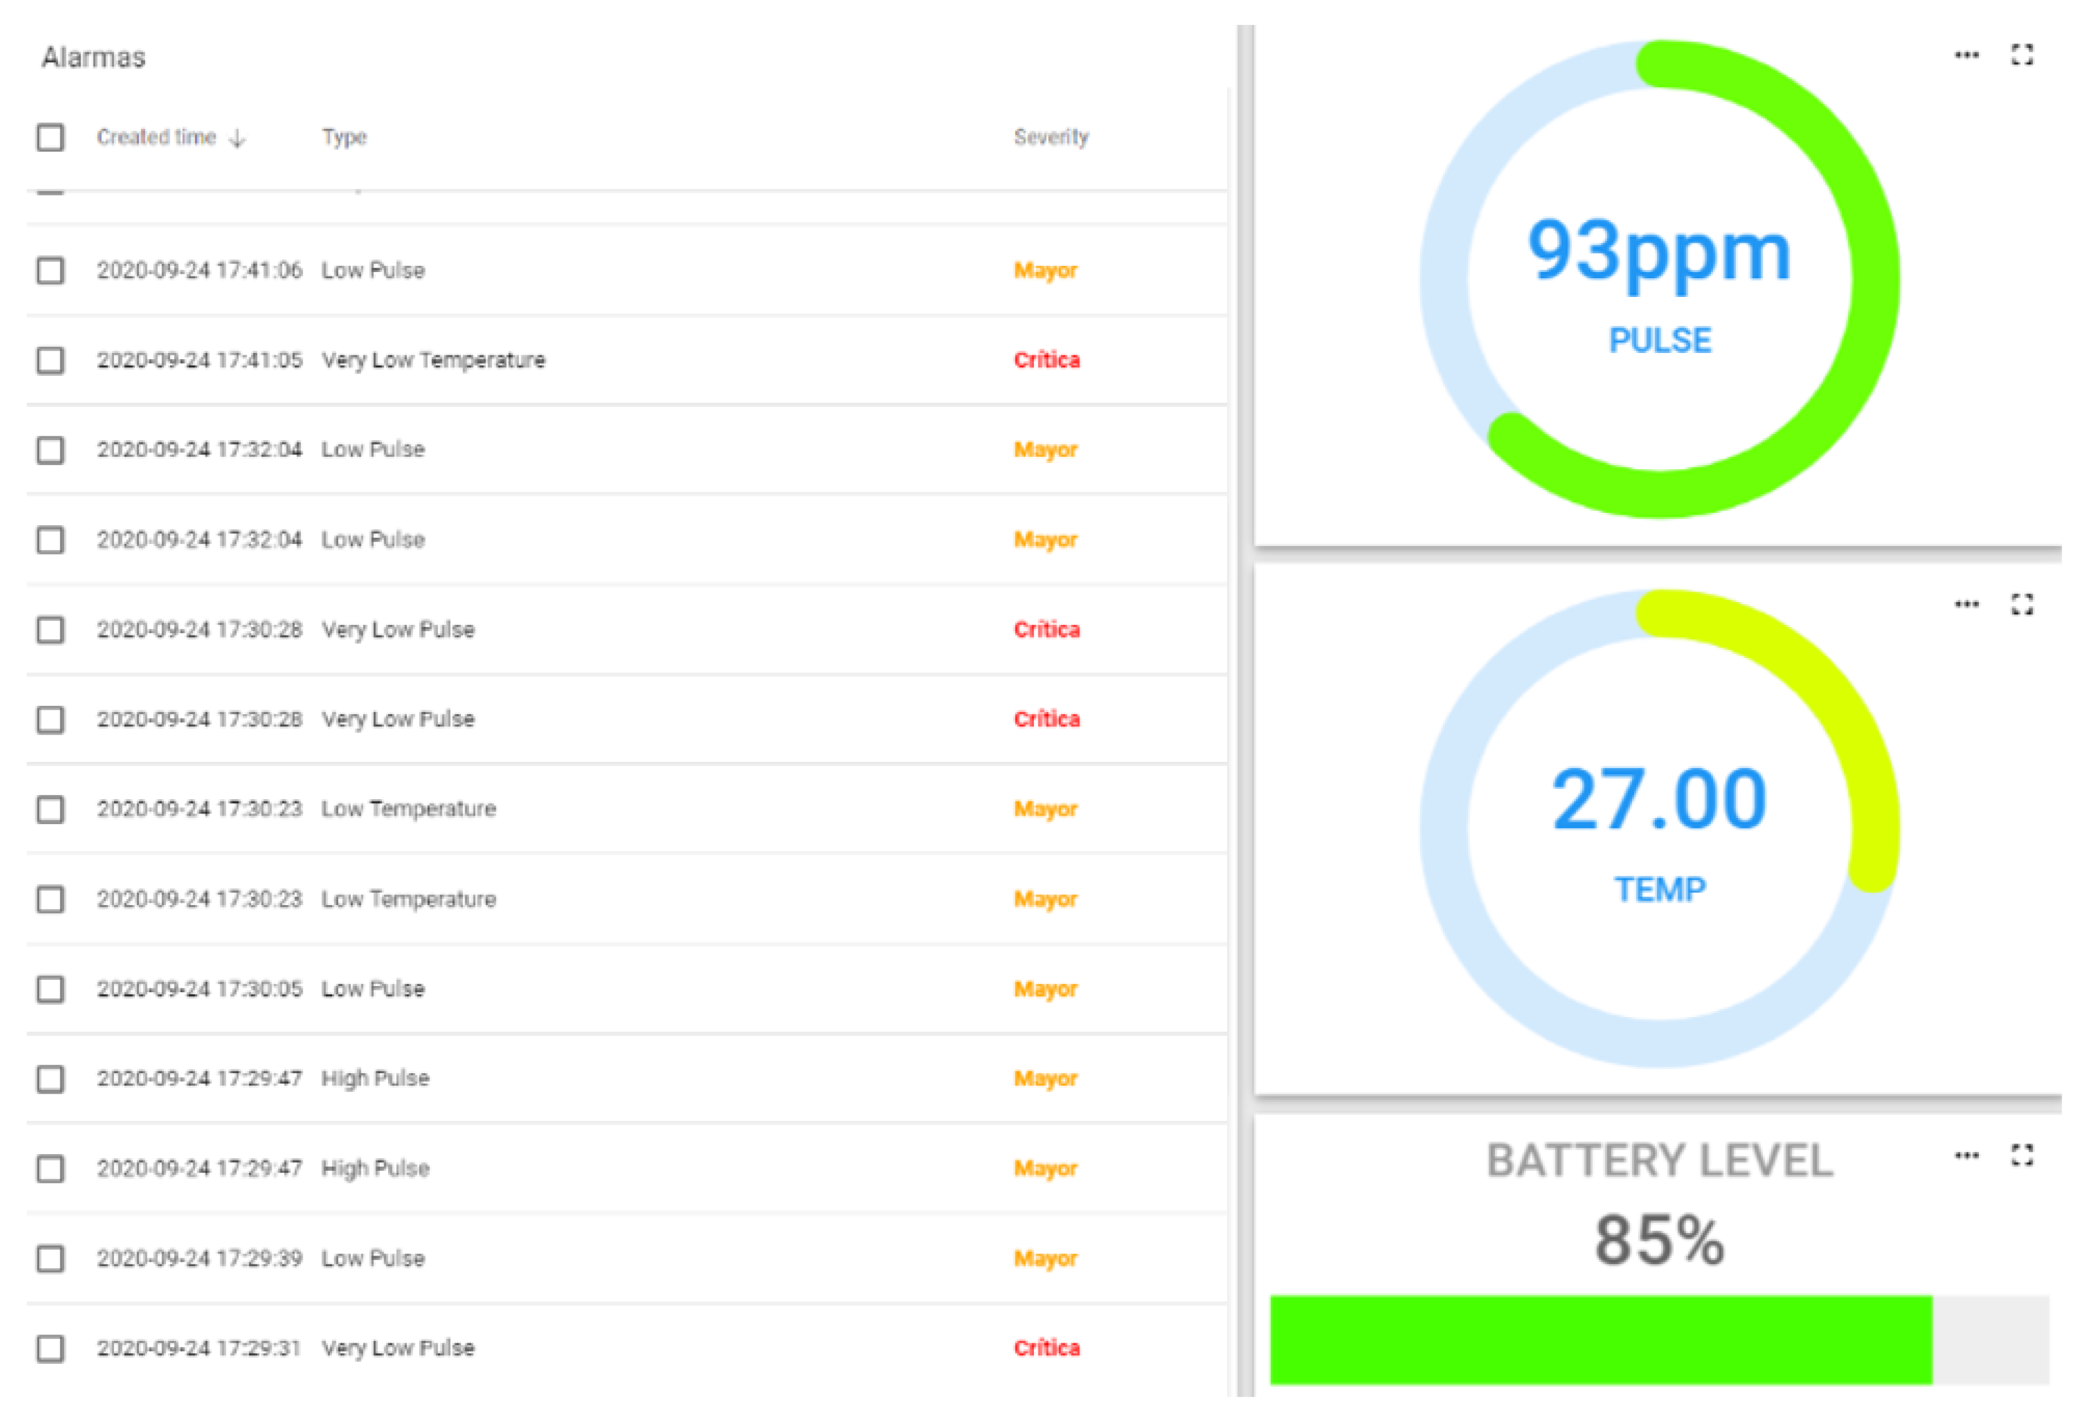Check the Very Low Temperature alarm checkbox

(x=50, y=360)
